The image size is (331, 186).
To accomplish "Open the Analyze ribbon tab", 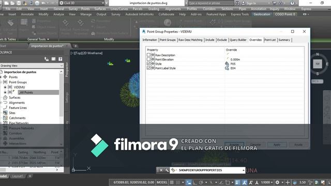I will (58, 14).
